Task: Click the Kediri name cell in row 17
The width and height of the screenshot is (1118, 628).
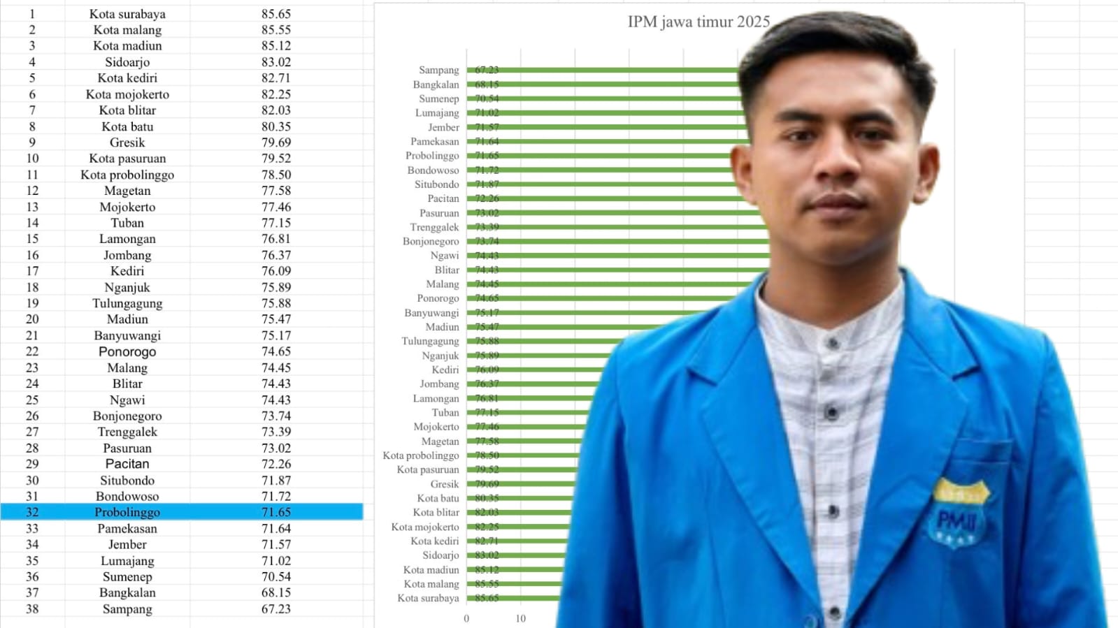Action: point(127,271)
